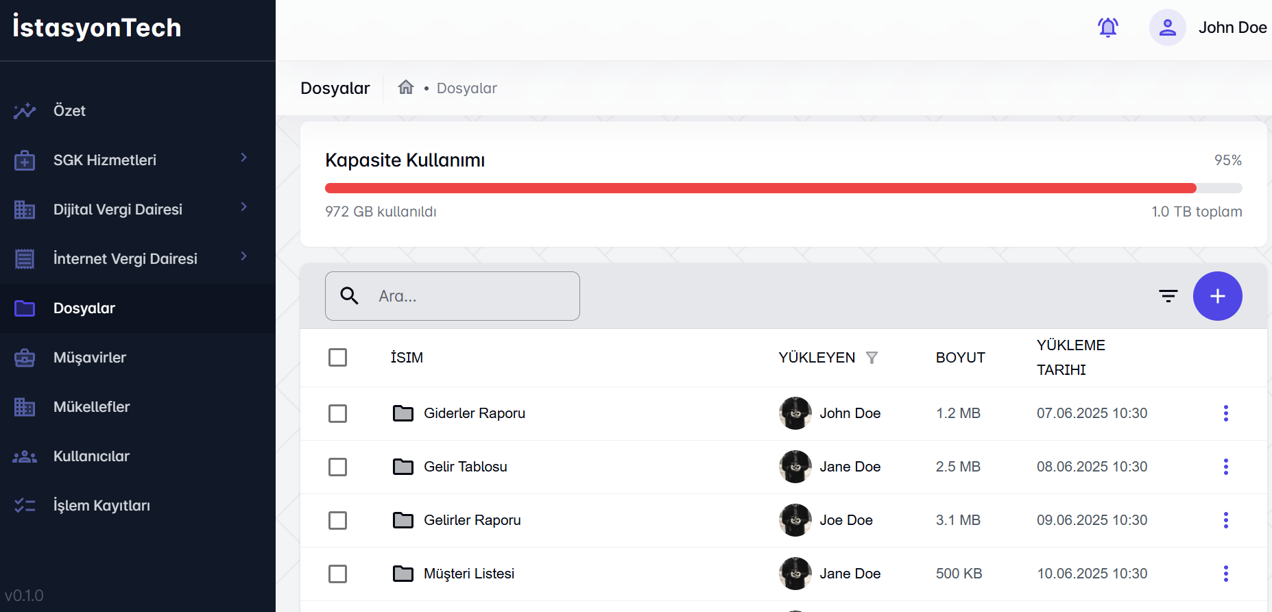Go to Özet in the sidebar
Image resolution: width=1272 pixels, height=612 pixels.
pos(69,110)
